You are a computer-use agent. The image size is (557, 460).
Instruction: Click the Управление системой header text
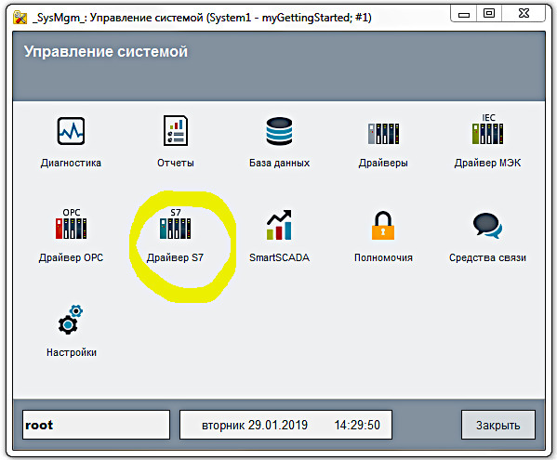[105, 51]
